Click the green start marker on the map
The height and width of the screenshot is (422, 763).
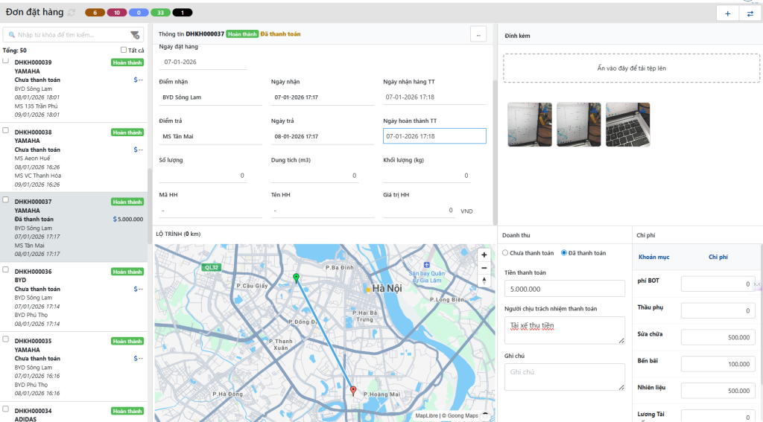[296, 278]
